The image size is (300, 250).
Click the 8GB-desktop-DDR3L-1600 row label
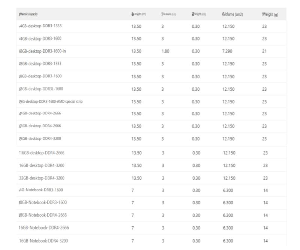click(x=41, y=89)
